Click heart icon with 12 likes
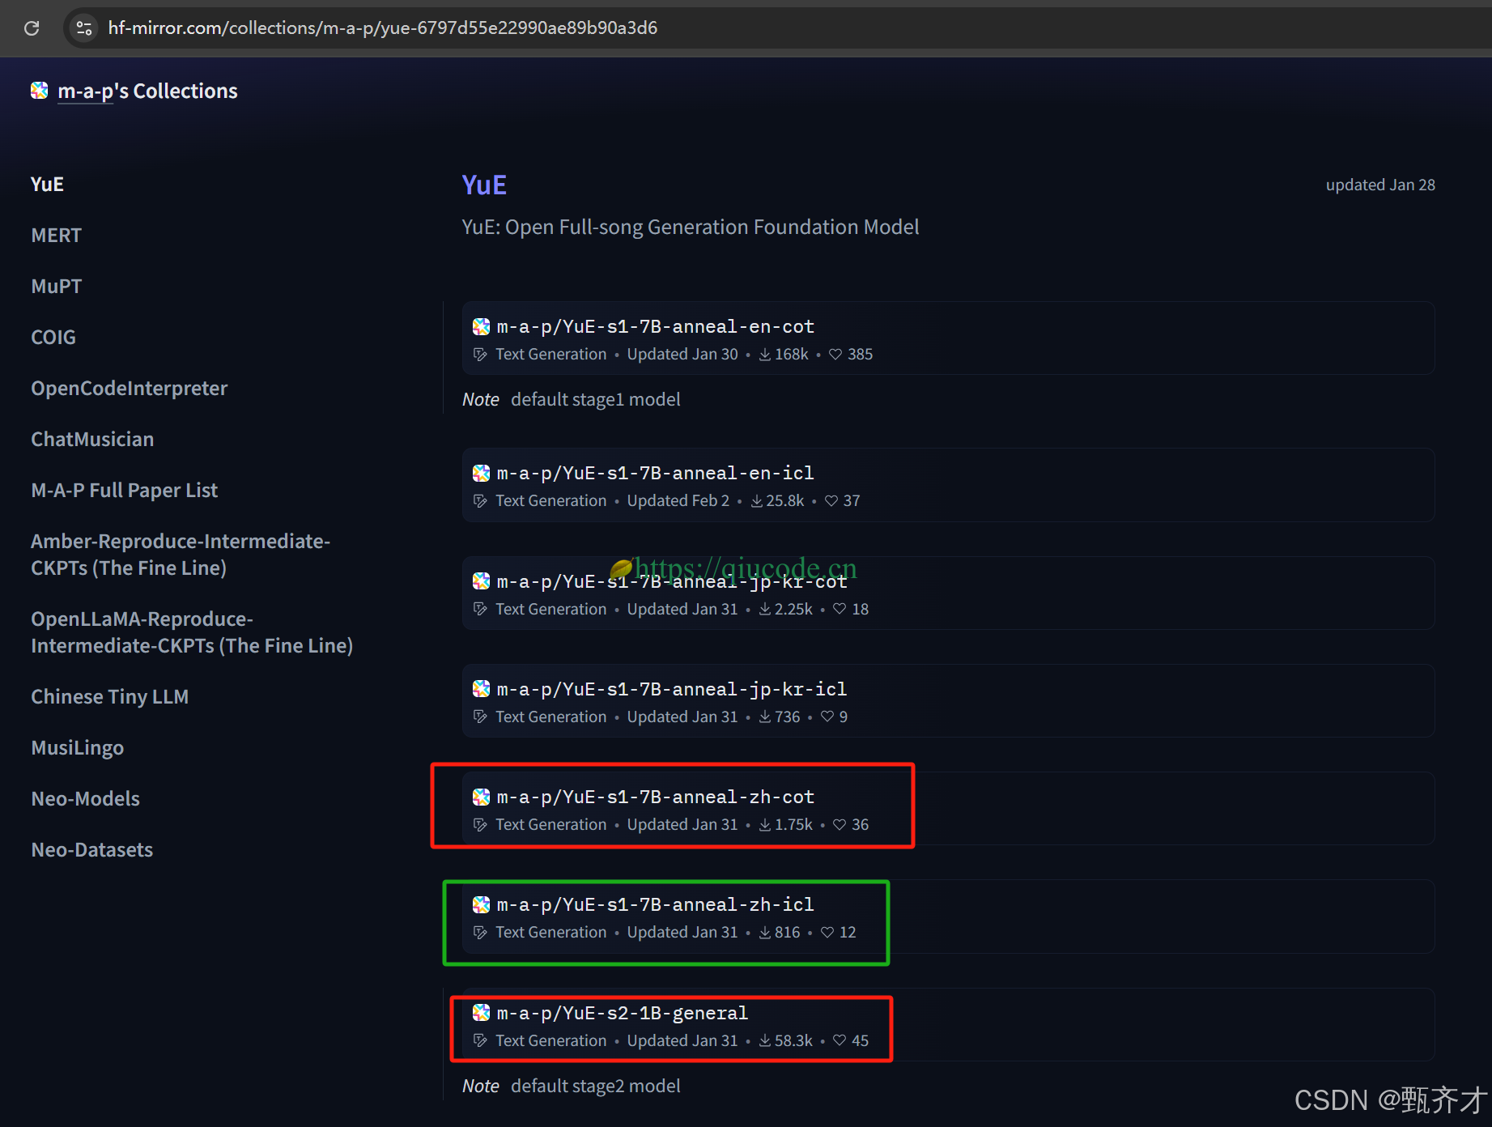 [827, 933]
